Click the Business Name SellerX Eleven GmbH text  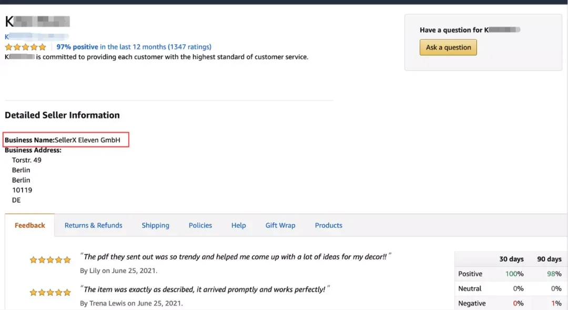[x=62, y=140]
